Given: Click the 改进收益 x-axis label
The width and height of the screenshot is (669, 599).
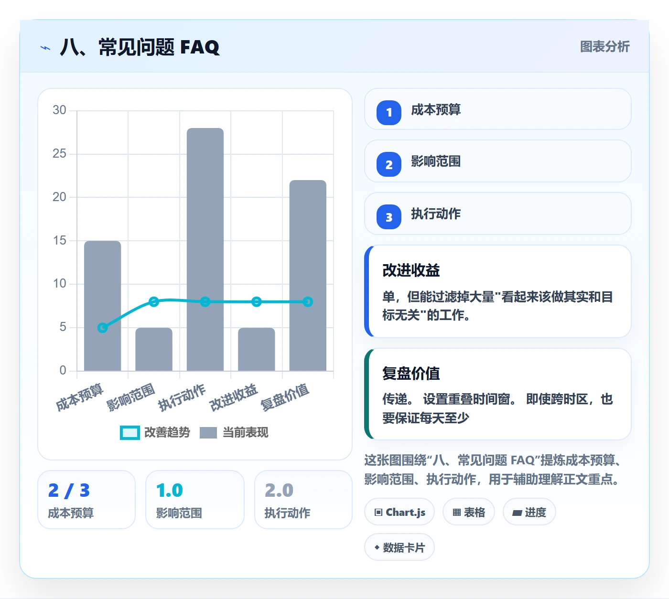Looking at the screenshot, I should pos(234,397).
